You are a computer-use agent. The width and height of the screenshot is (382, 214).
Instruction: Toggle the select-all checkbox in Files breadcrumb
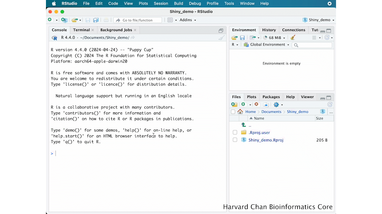click(x=233, y=112)
